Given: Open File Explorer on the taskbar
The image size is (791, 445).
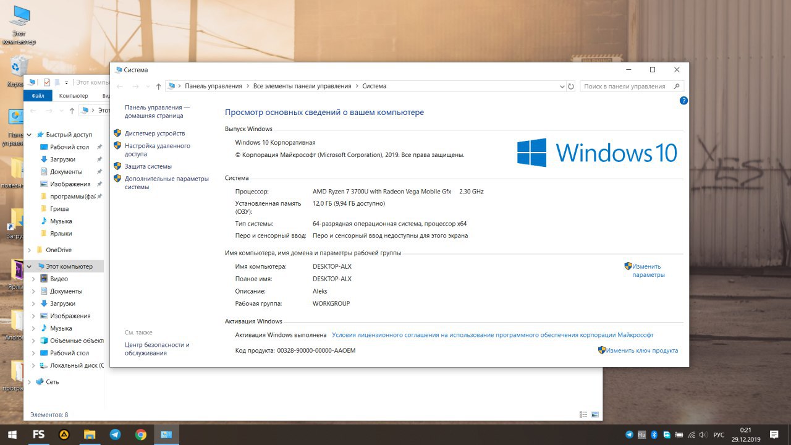Looking at the screenshot, I should point(90,434).
